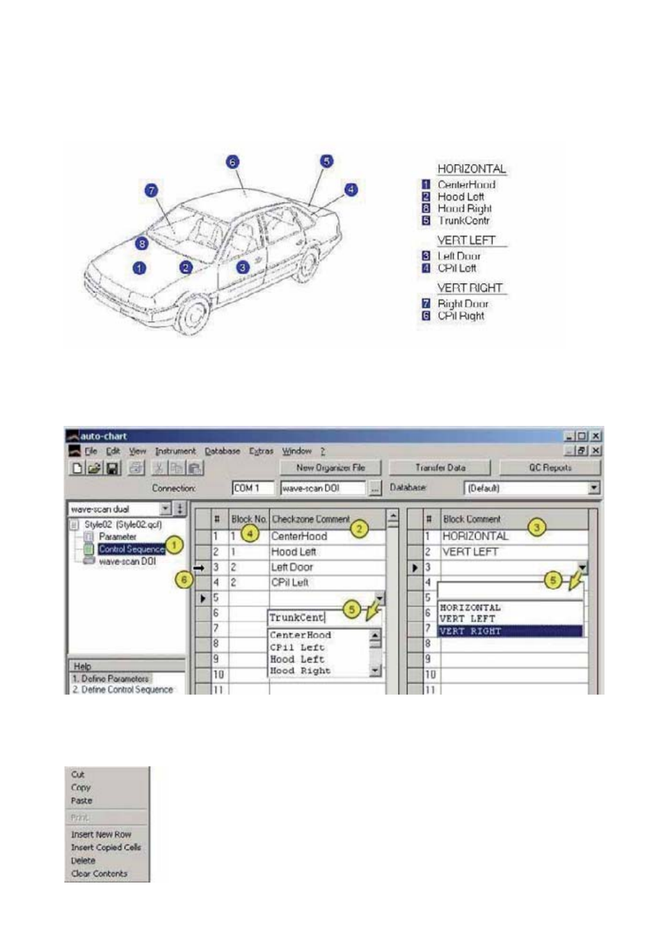Collapse the Style02 (Style02.qcf) tree node

coord(74,525)
